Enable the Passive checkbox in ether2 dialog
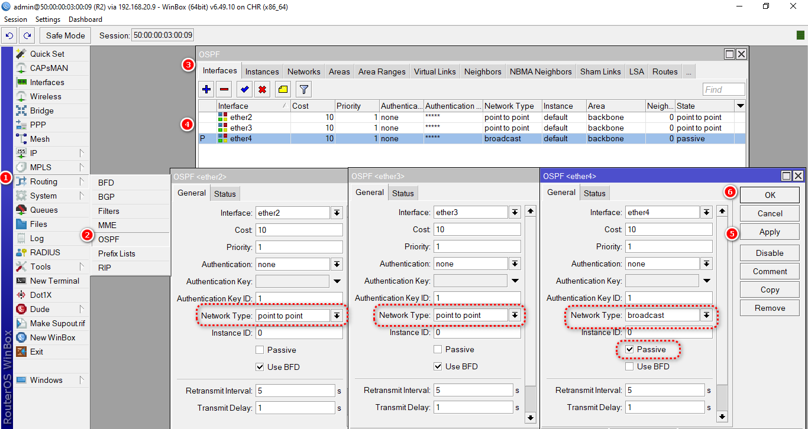This screenshot has width=808, height=429. [x=260, y=350]
